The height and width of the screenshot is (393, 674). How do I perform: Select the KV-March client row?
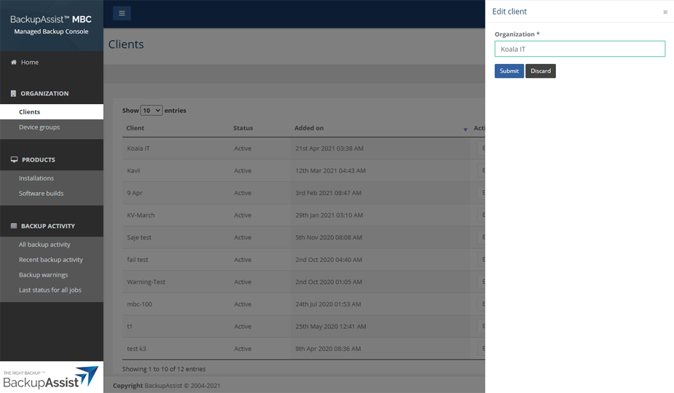pyautogui.click(x=303, y=215)
